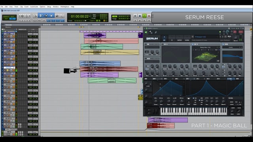This screenshot has width=253, height=142.
Task: Click the green Play transport button
Action: click(144, 16)
